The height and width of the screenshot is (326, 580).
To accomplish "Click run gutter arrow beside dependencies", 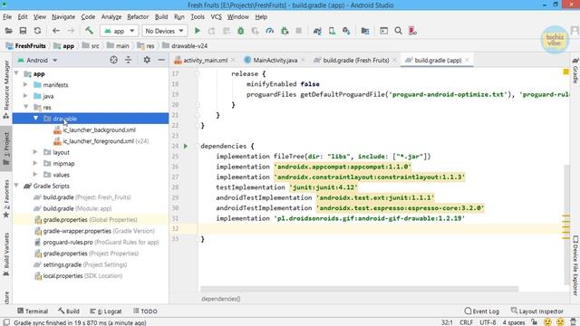I will (x=186, y=146).
